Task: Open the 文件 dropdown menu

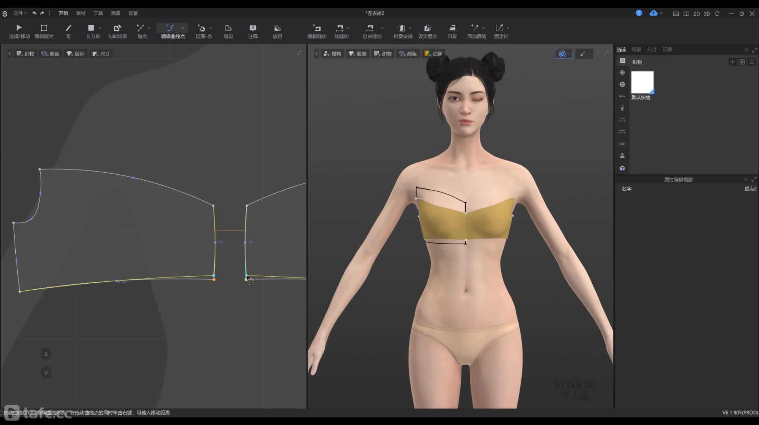Action: coord(20,13)
